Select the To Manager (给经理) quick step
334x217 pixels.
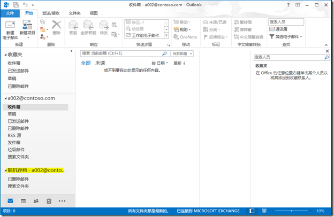[x=135, y=29]
